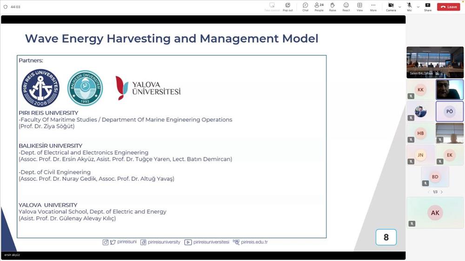Leave the meeting
Viewport: 465px width, 261px height.
click(448, 7)
